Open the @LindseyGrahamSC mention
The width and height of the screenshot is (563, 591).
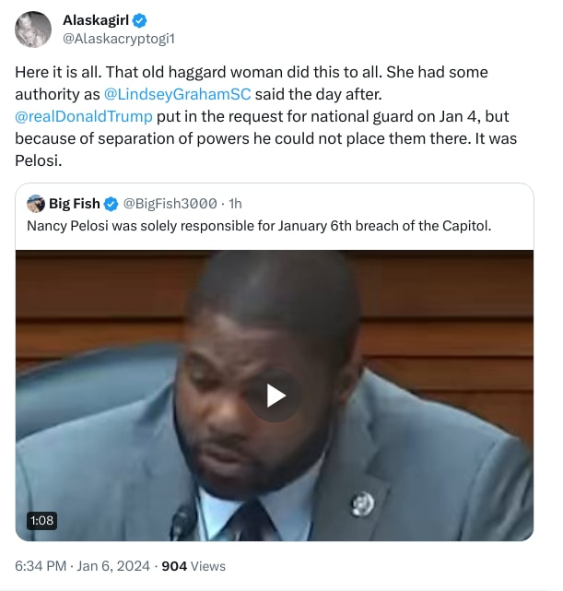point(177,94)
